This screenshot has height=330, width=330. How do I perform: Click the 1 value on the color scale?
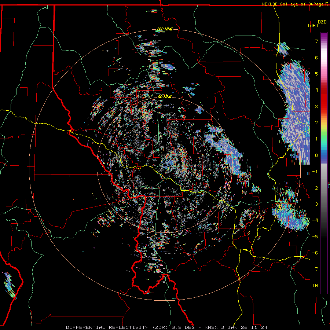(316, 139)
